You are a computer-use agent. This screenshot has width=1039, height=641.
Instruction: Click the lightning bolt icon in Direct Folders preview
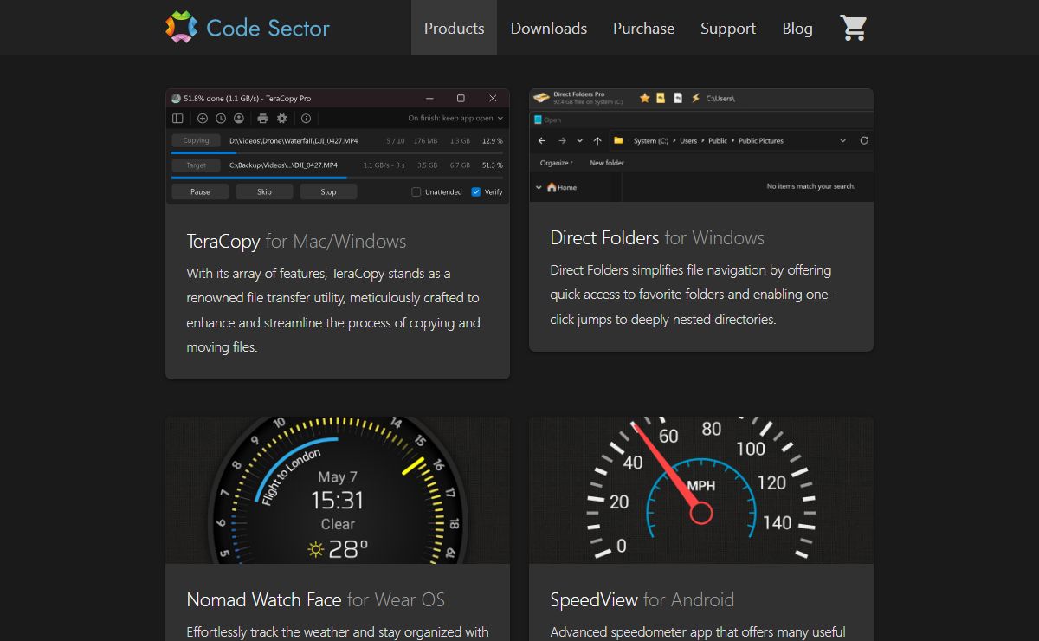point(695,98)
